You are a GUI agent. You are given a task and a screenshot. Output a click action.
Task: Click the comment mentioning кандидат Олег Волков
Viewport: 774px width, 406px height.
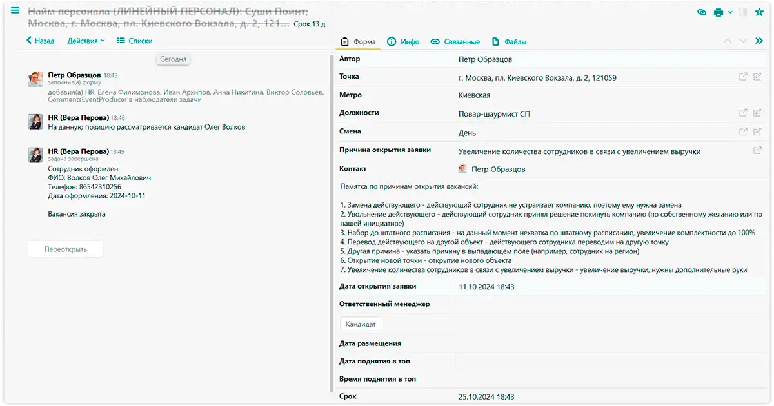pos(146,127)
